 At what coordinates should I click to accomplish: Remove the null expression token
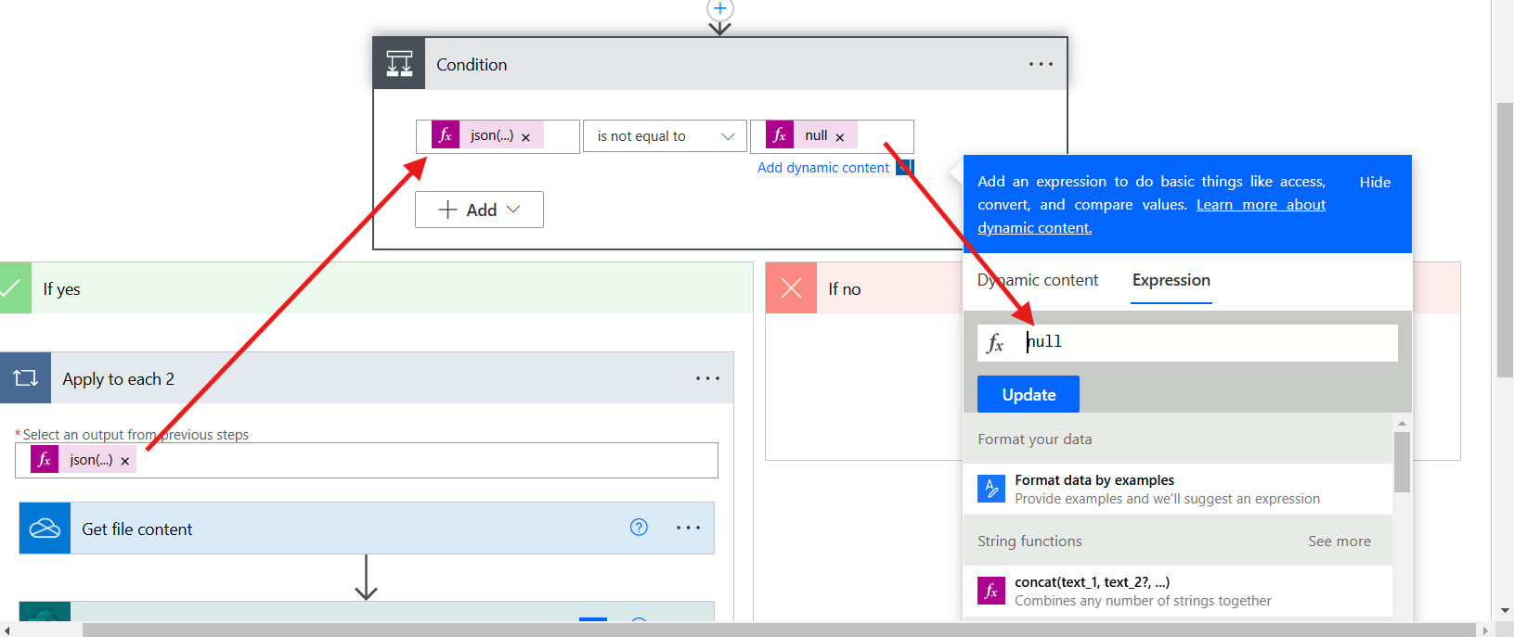[840, 137]
